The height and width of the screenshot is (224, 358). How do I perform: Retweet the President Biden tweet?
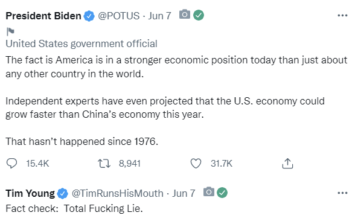click(x=104, y=164)
